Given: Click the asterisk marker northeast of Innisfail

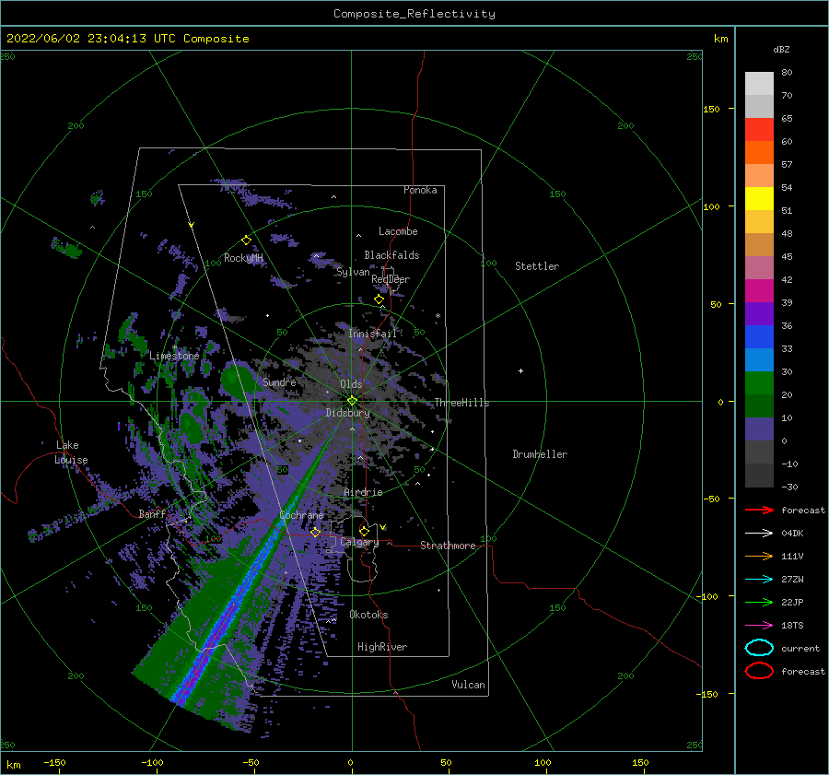Looking at the screenshot, I should point(438,316).
